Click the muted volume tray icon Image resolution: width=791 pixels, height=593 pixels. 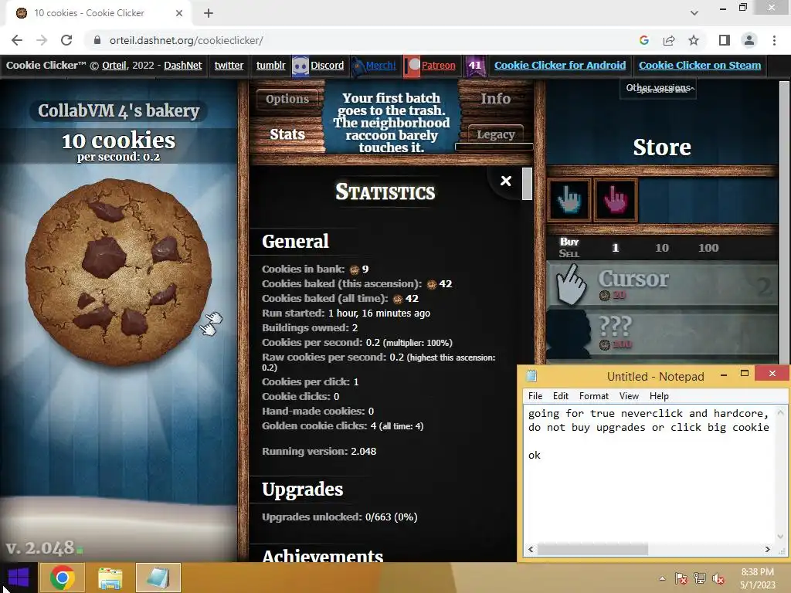(x=718, y=578)
